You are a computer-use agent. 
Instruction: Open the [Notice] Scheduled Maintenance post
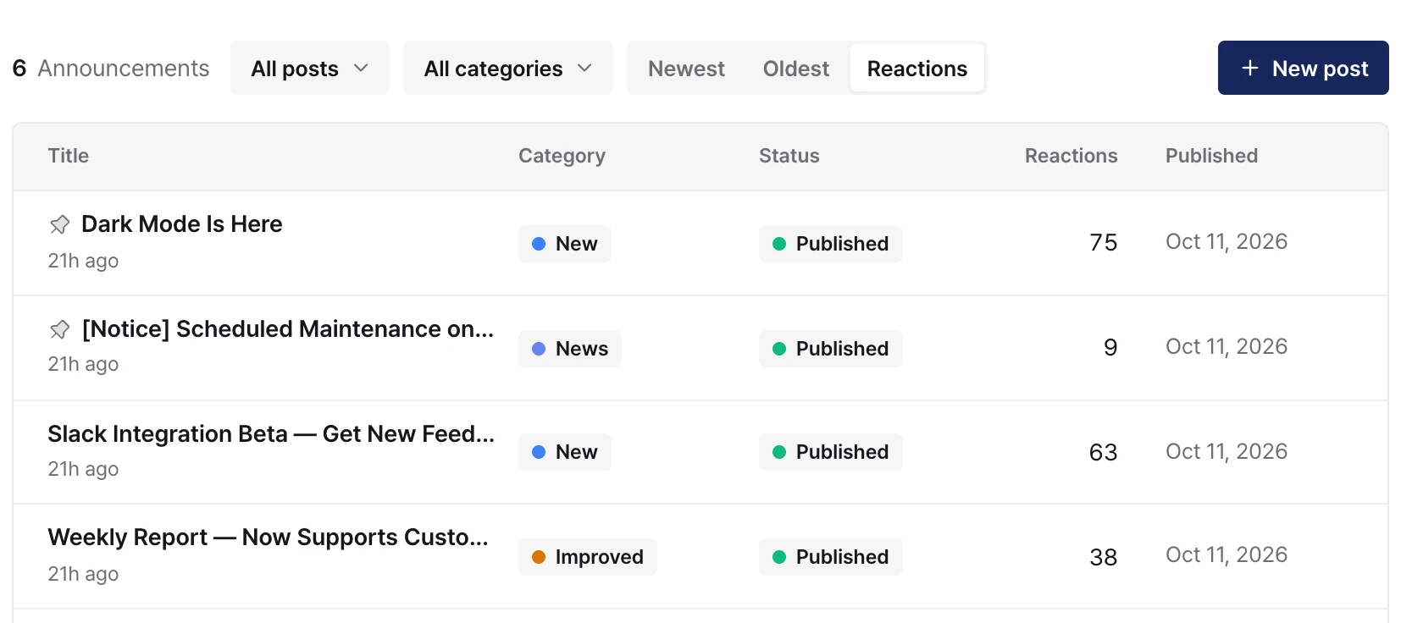(x=288, y=328)
